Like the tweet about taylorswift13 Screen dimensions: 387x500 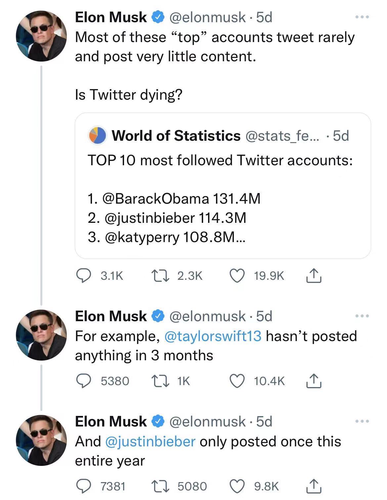pos(237,381)
